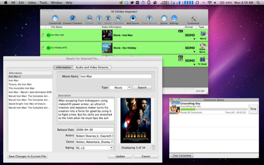Screen dimensions: 264x165
Task: Open the Settings toolbar icon
Action: click(x=174, y=18)
